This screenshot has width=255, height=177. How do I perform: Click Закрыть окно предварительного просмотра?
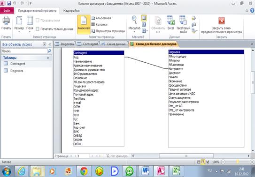coord(221,25)
